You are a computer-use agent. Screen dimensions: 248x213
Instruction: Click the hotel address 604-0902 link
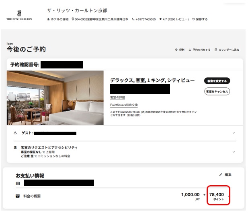pyautogui.click(x=100, y=19)
